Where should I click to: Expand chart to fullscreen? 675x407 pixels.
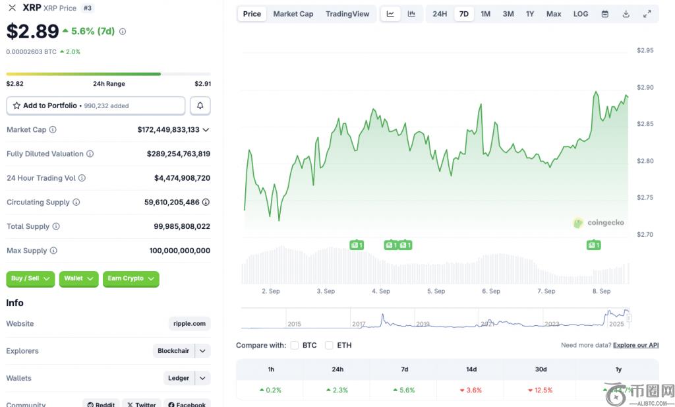click(647, 14)
